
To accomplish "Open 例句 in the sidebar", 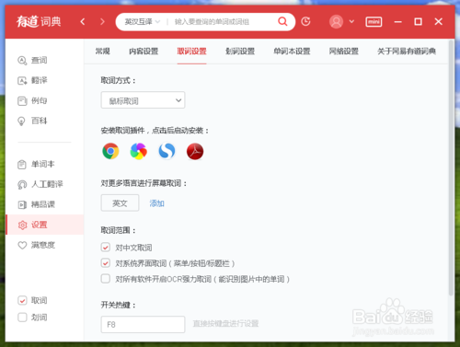I will pyautogui.click(x=32, y=100).
